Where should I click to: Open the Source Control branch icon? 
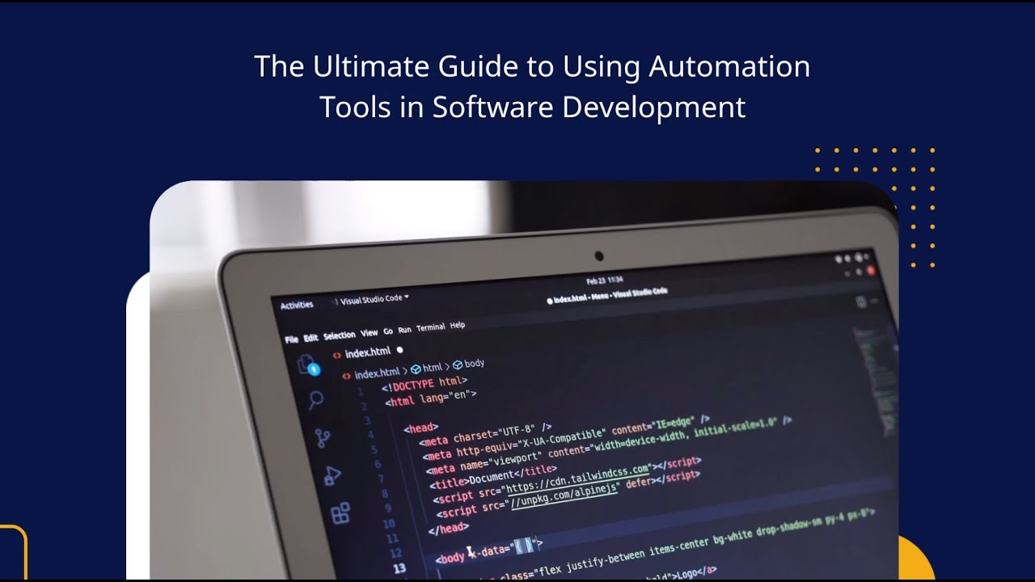323,438
